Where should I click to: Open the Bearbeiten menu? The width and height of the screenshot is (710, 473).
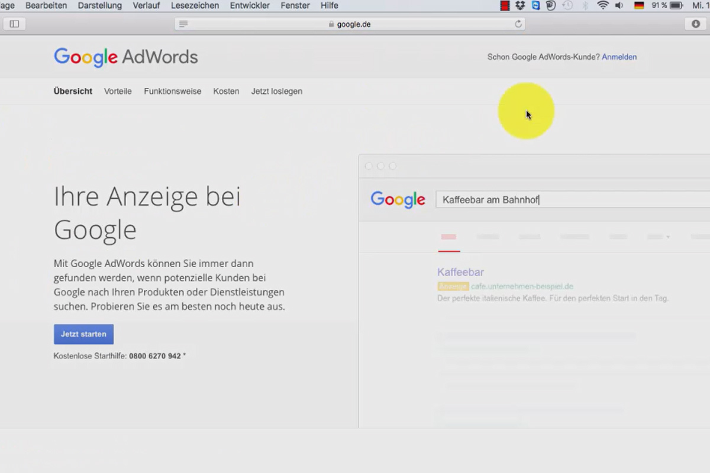click(x=46, y=5)
